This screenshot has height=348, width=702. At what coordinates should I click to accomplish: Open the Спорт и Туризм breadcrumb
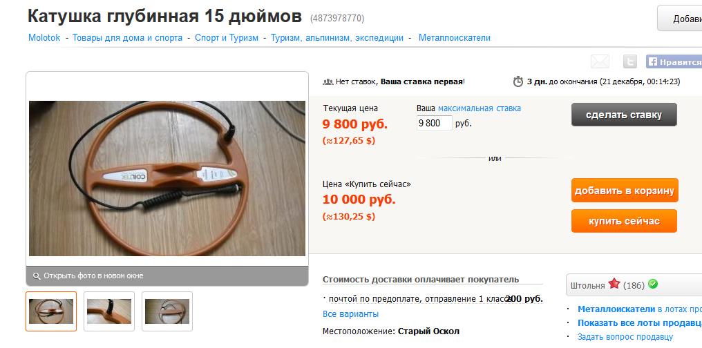tap(227, 38)
